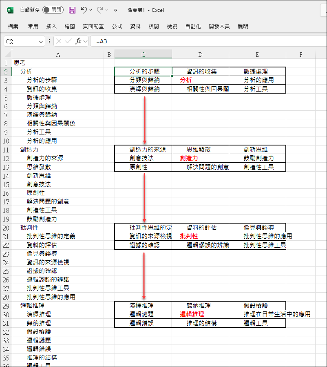Click the Save floppy disk icon
The width and height of the screenshot is (327, 367).
(72, 10)
